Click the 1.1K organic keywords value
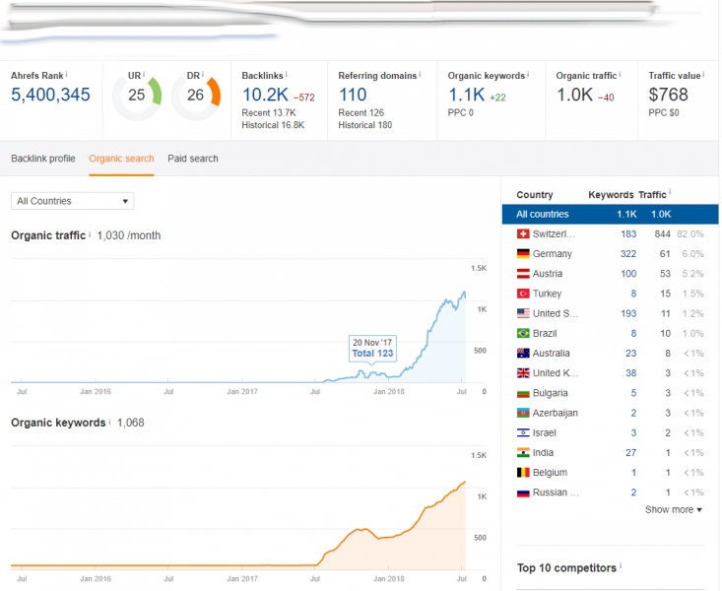Viewport: 722px width, 591px height. (x=465, y=96)
